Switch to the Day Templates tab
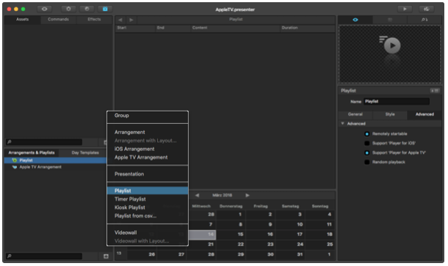This screenshot has height=266, width=448. point(85,153)
